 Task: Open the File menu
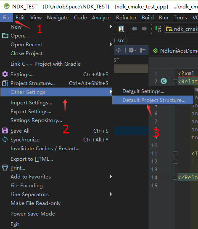tap(6, 18)
